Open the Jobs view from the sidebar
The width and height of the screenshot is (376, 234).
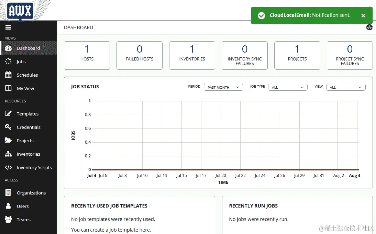click(21, 62)
